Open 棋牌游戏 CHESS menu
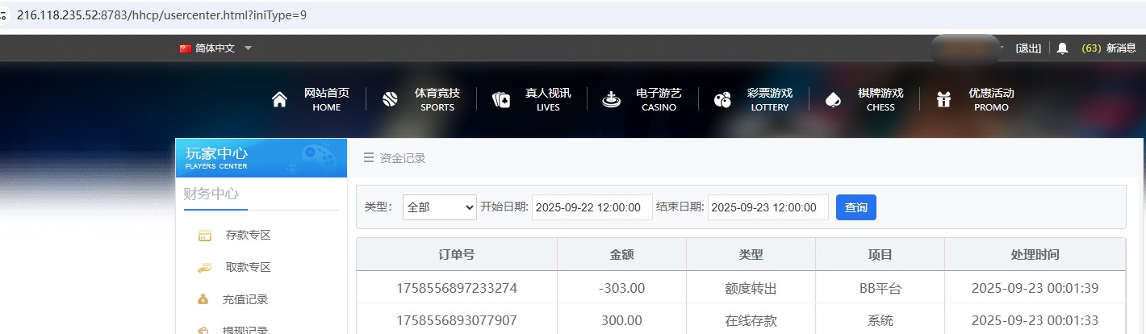 880,99
